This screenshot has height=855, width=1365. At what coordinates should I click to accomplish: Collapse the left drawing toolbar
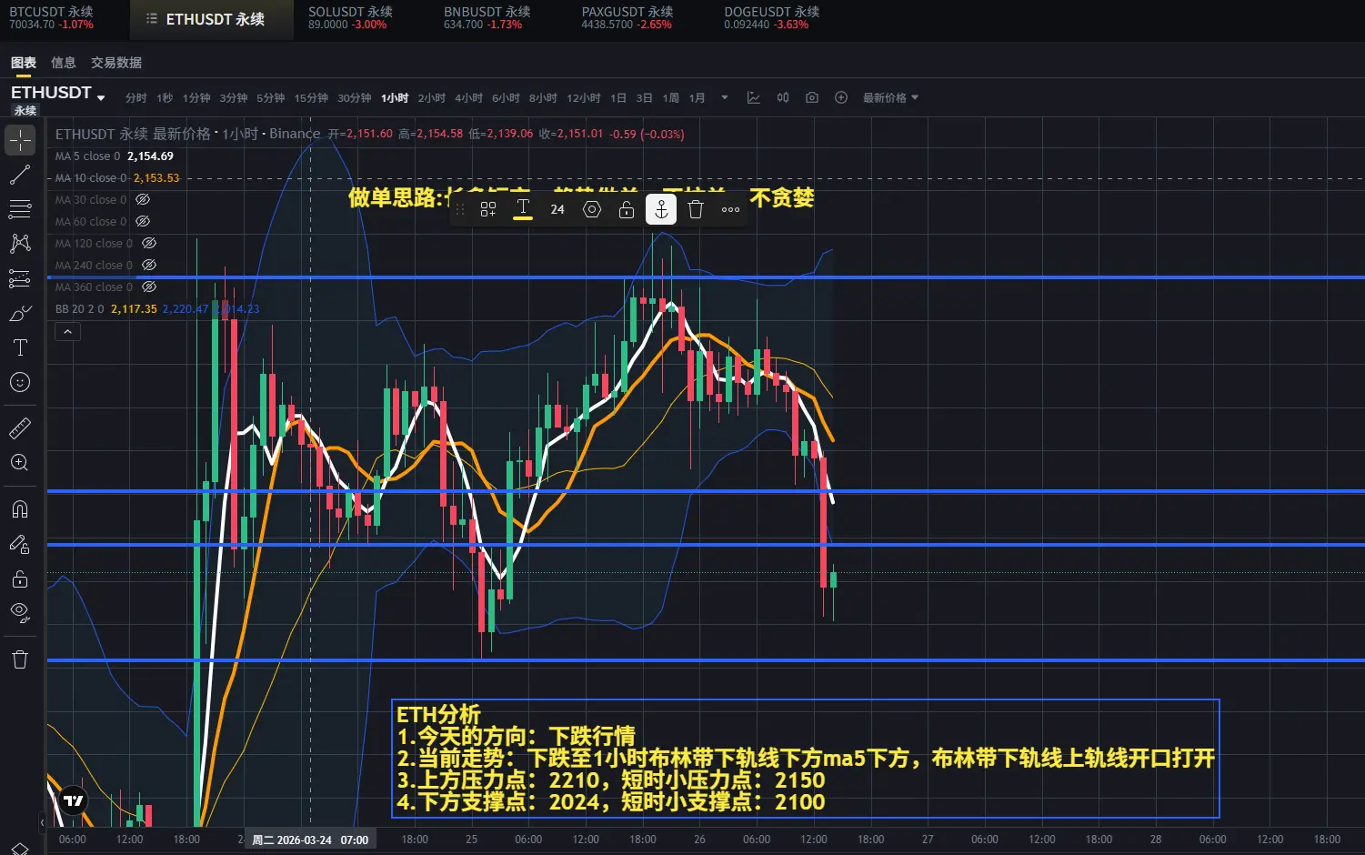(42, 822)
